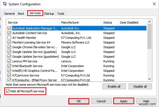Go to the Startup tab

pyautogui.click(x=49, y=14)
